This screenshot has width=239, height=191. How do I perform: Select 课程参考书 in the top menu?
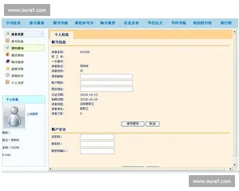point(84,23)
